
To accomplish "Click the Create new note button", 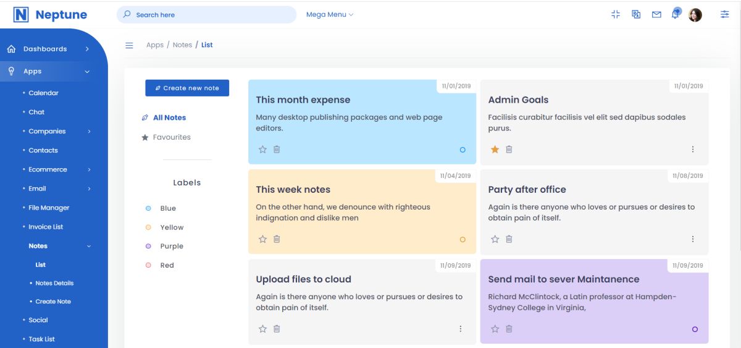I will pos(187,88).
